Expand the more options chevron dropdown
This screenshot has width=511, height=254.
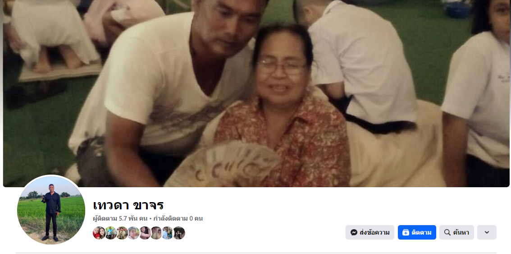click(x=487, y=232)
